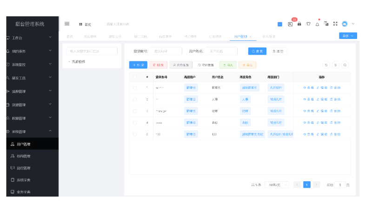Image resolution: width=372 pixels, height=210 pixels.
Task: Open the chevron menu beside the avatar
Action: 353,24
